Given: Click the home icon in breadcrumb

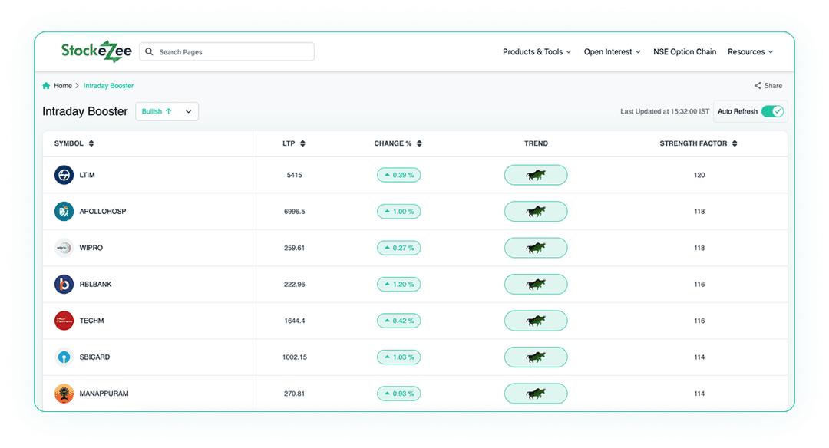Looking at the screenshot, I should click(x=46, y=86).
